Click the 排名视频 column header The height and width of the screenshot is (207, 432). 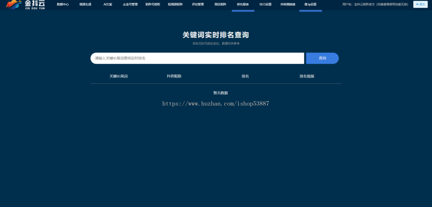tap(307, 76)
